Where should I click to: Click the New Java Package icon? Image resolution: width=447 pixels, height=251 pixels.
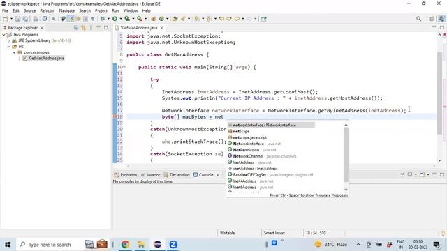154,19
